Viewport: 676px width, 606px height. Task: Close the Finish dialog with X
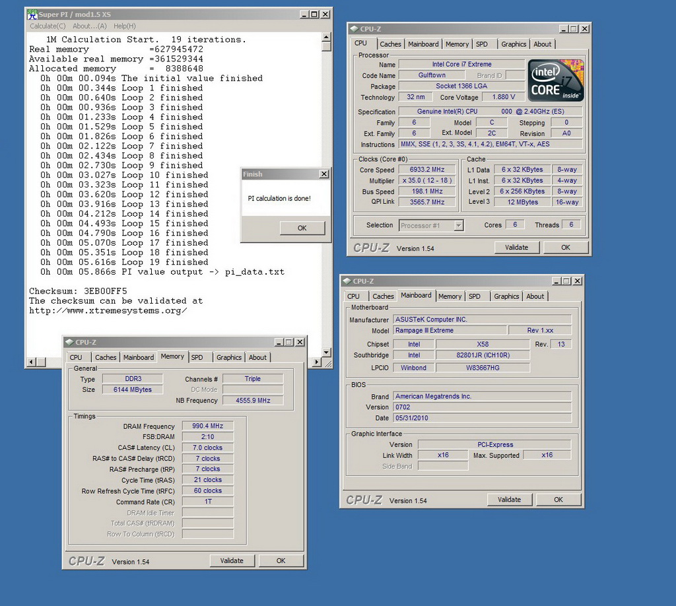point(323,174)
